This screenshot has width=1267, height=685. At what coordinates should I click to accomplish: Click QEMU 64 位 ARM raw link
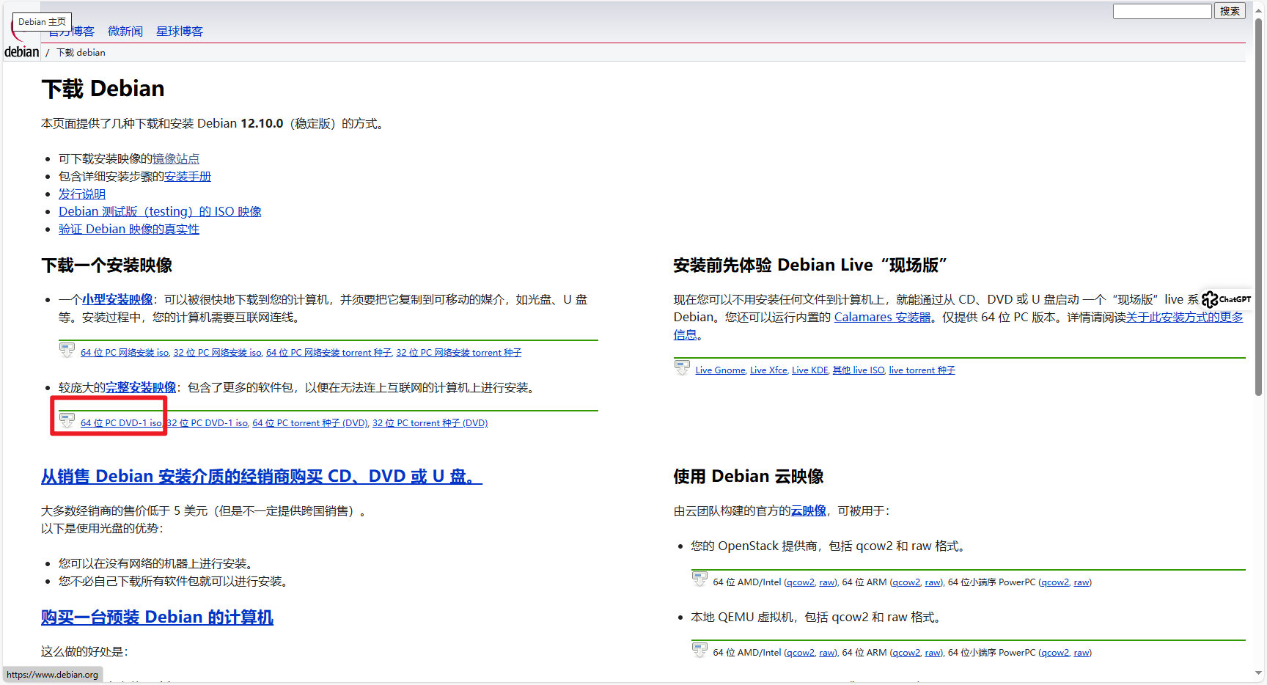(x=933, y=653)
